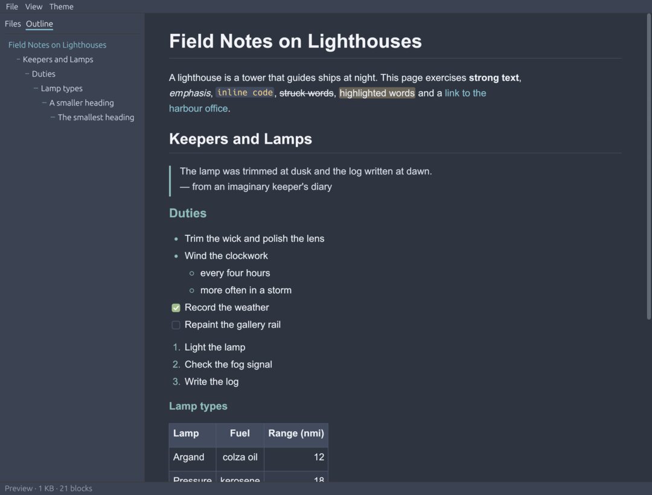This screenshot has height=495, width=652.
Task: Click the strong text bold words
Action: [x=494, y=78]
